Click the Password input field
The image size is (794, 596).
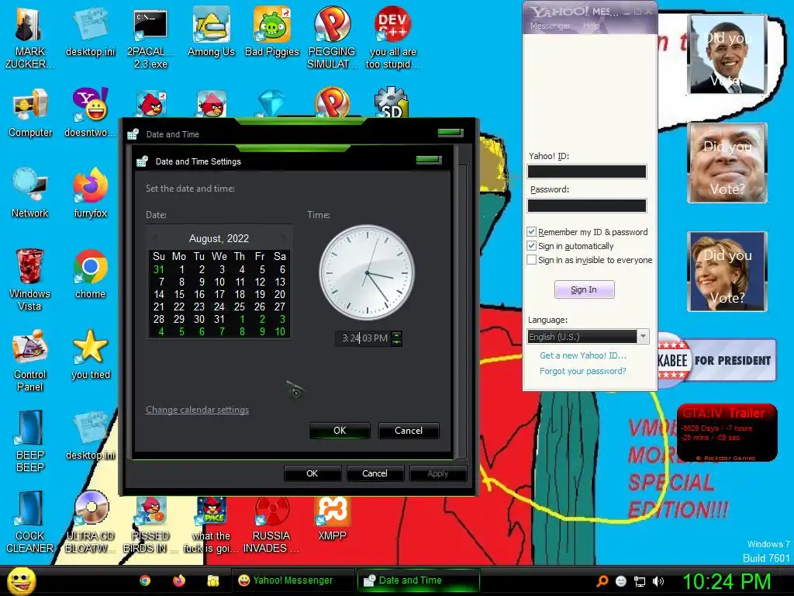(x=587, y=205)
